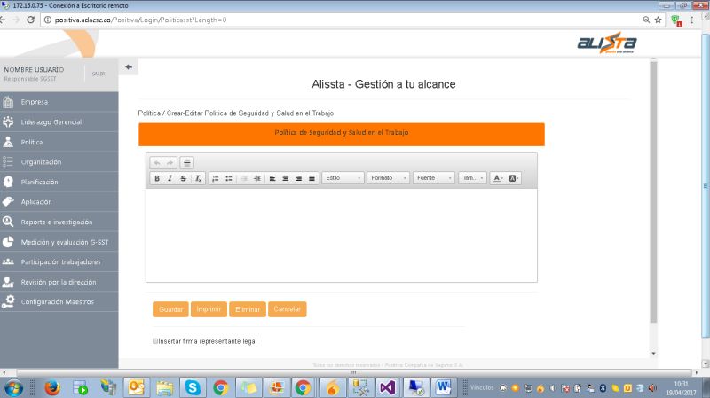Open the Liderazgo Gerencial menu
710x398 pixels.
click(59, 121)
